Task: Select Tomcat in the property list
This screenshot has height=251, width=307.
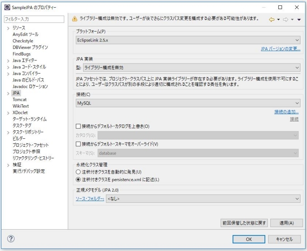Action: coord(20,100)
